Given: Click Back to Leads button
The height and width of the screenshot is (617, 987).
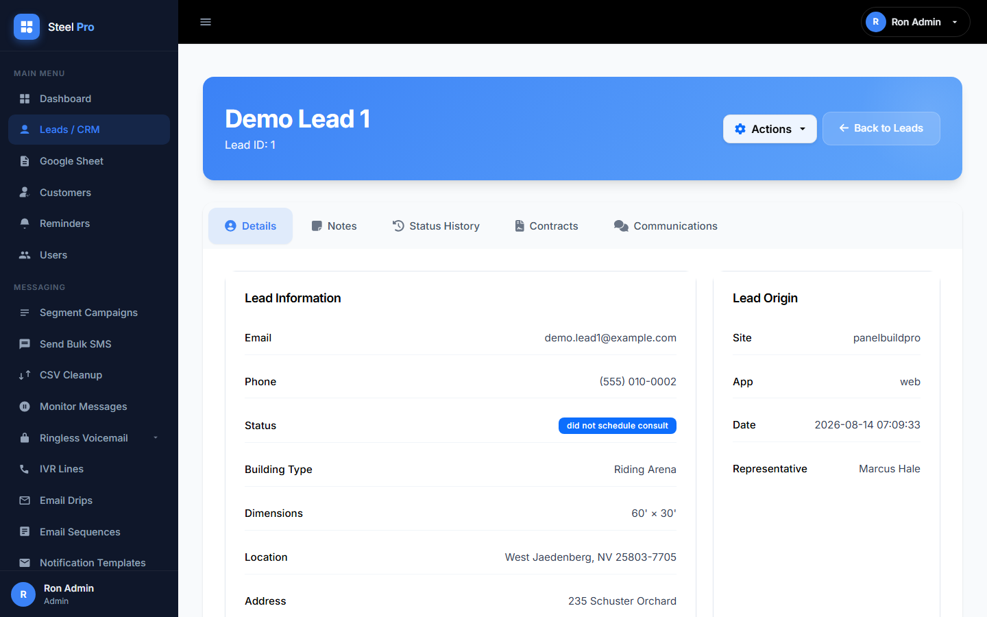Looking at the screenshot, I should coord(881,128).
